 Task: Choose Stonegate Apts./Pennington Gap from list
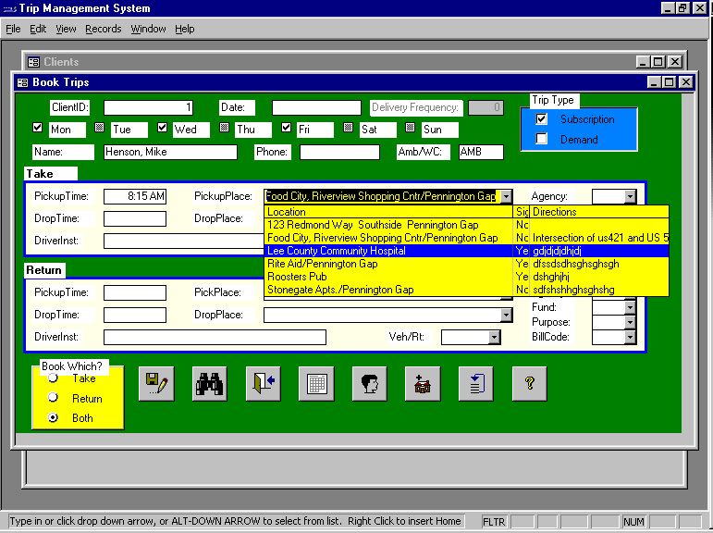click(466, 290)
